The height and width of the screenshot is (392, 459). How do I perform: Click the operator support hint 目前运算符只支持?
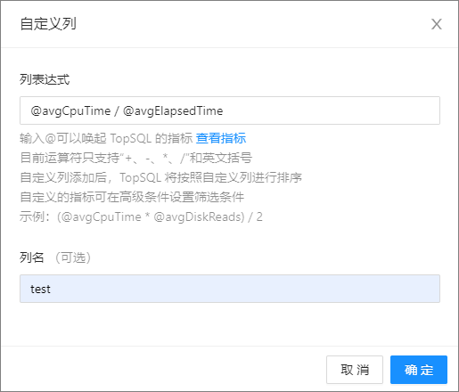(135, 158)
